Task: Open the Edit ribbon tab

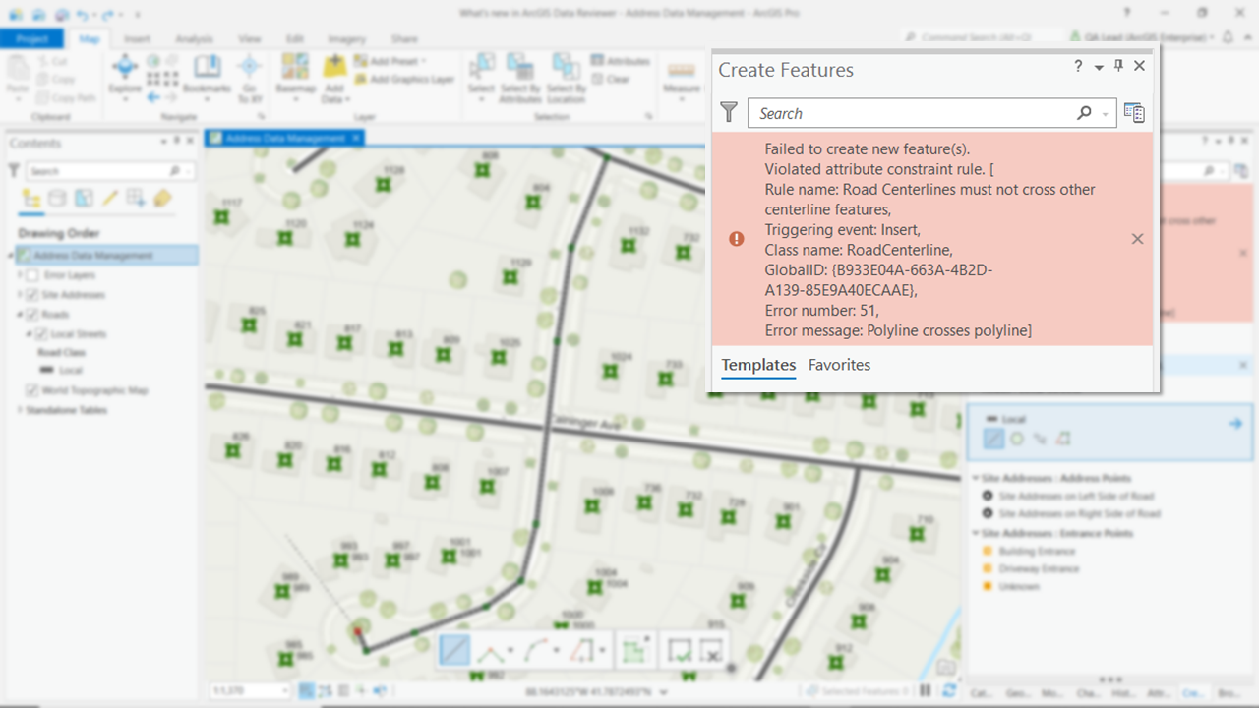Action: tap(294, 39)
